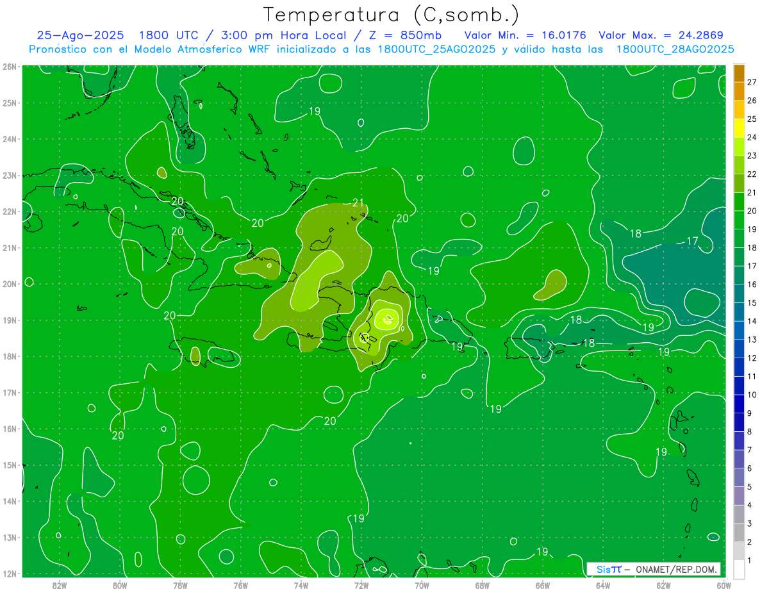Click the color scale label '27'
Image resolution: width=769 pixels, height=594 pixels.
752,82
